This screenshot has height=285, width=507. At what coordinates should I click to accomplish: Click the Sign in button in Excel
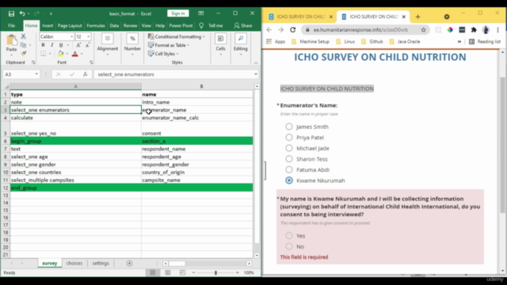(178, 13)
